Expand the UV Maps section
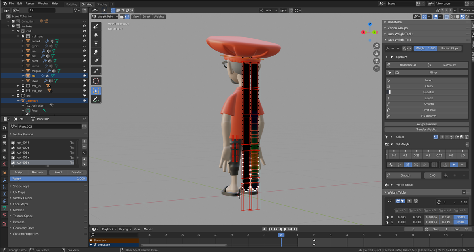 [19, 192]
